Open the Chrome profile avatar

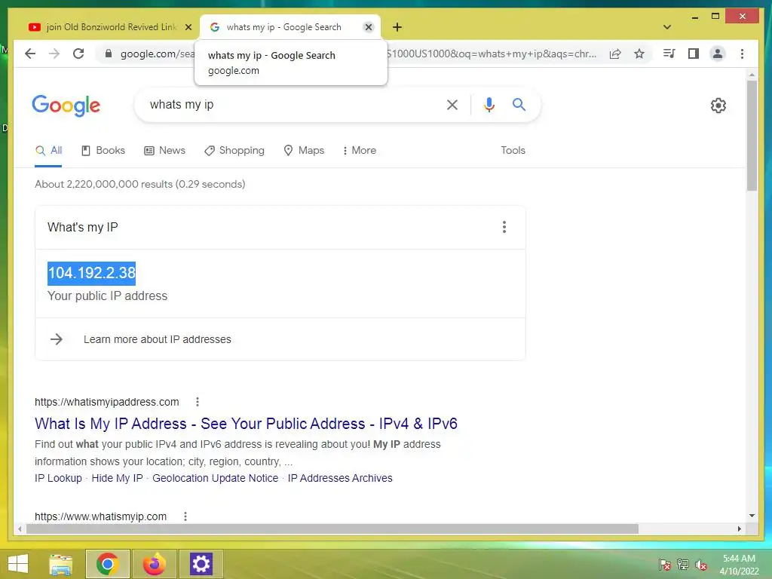click(x=718, y=54)
